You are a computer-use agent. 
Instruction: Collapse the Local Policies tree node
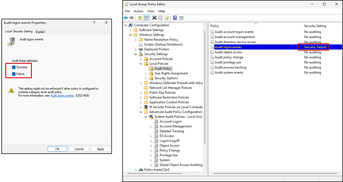[x=141, y=64]
